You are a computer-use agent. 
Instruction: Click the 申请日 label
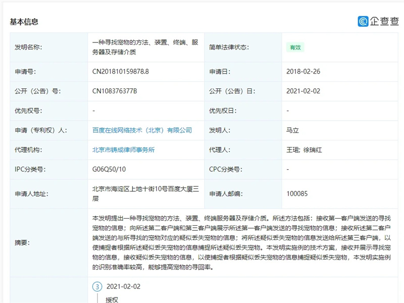[220, 71]
